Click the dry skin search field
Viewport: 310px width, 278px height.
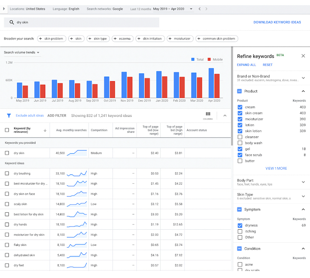[x=82, y=22]
